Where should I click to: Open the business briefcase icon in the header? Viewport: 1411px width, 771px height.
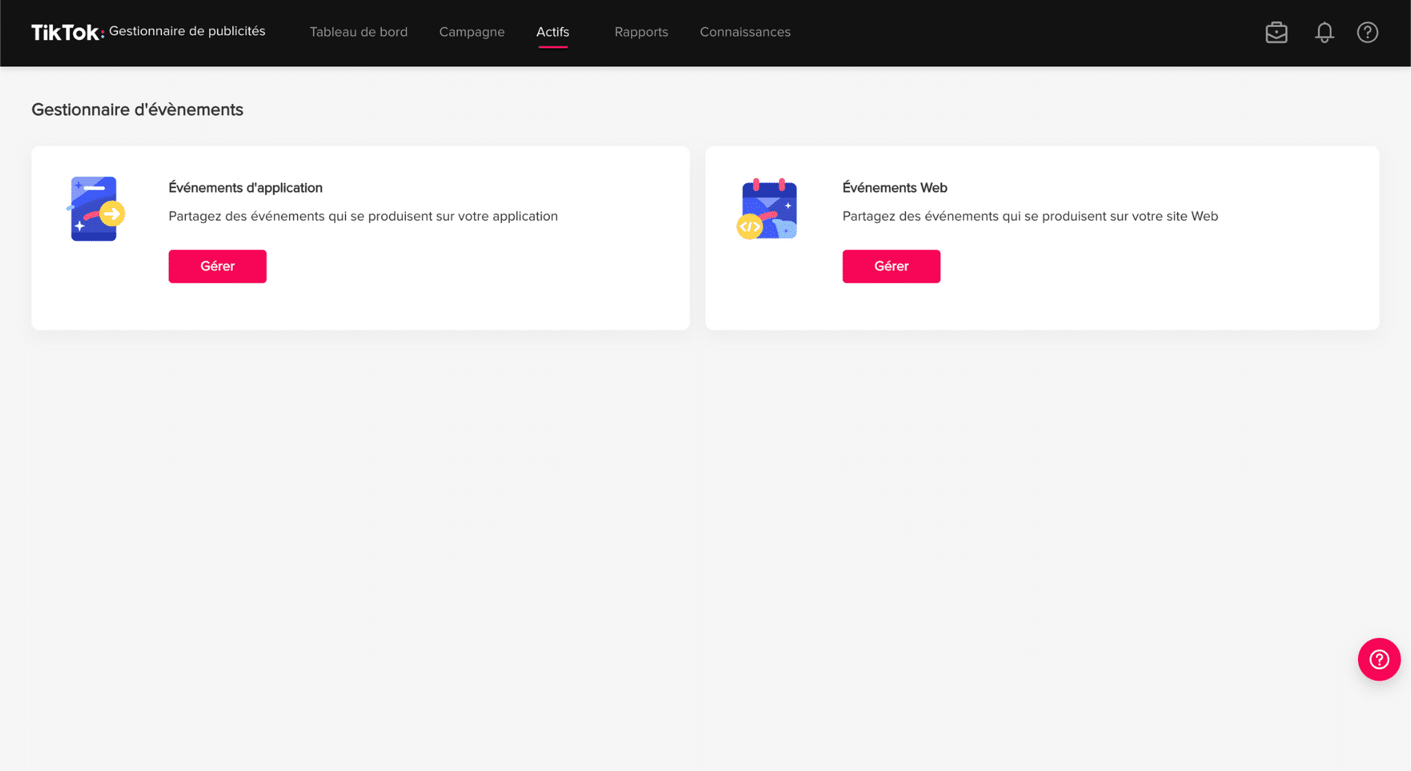point(1276,32)
